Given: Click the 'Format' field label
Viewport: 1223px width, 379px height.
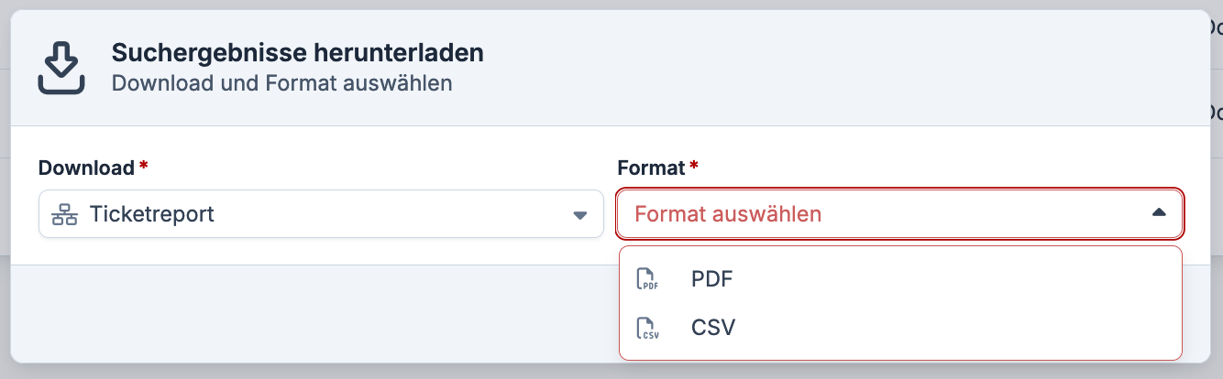Looking at the screenshot, I should (651, 168).
